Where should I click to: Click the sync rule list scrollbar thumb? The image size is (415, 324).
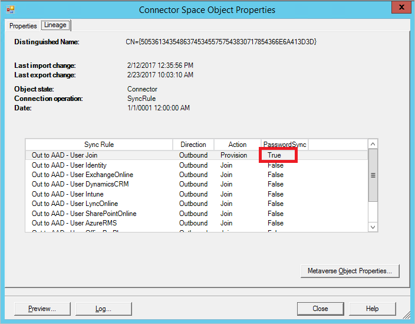tap(373, 175)
